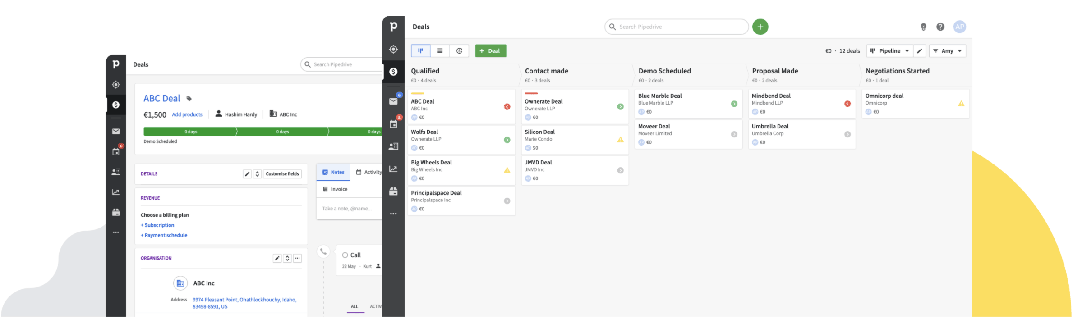The height and width of the screenshot is (319, 1073).
Task: Click the green + Deal button
Action: click(490, 51)
